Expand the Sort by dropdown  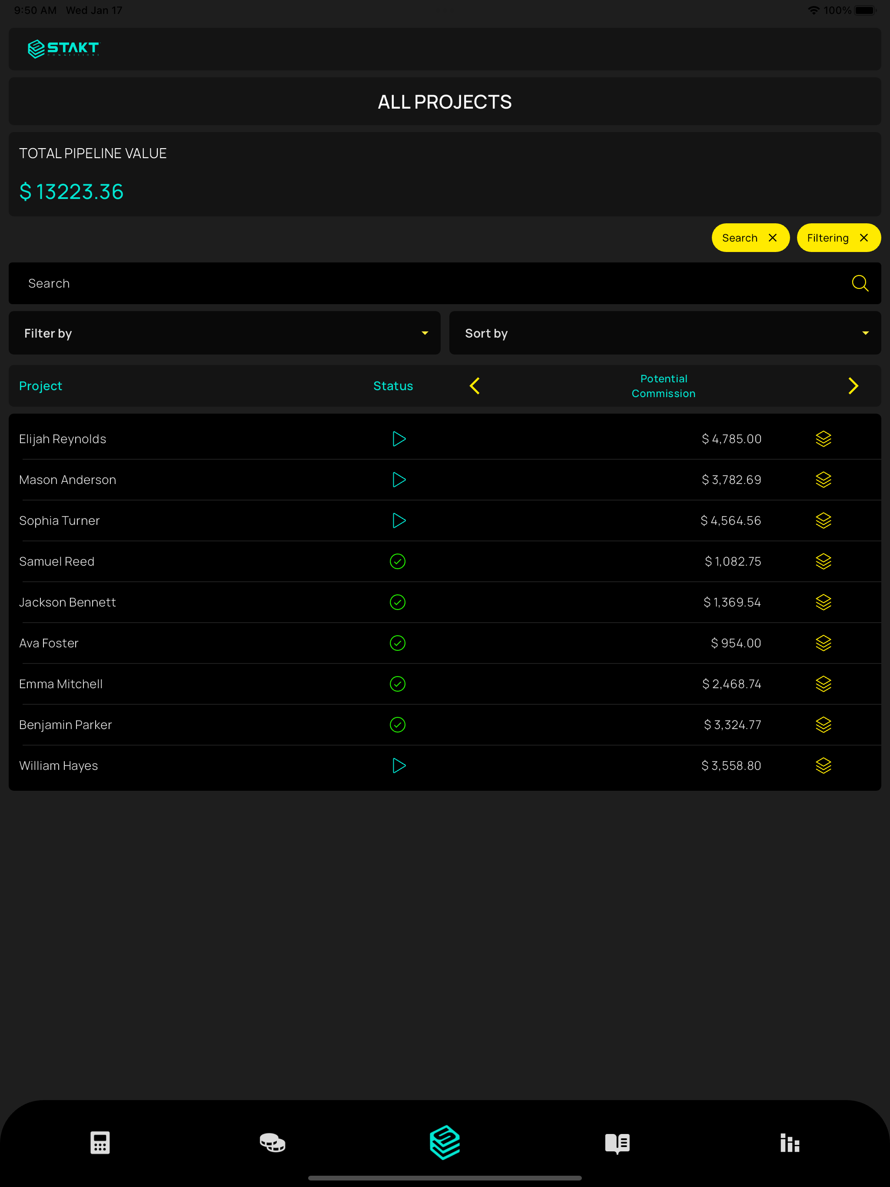click(665, 333)
